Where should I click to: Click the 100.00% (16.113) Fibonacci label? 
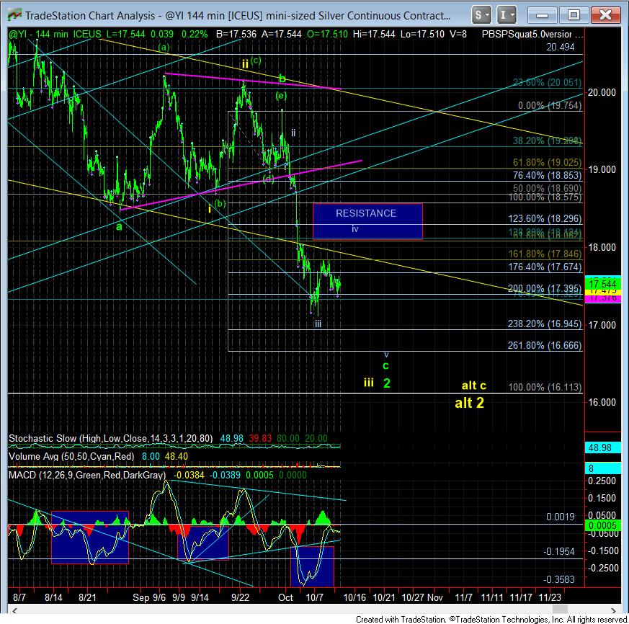[545, 388]
